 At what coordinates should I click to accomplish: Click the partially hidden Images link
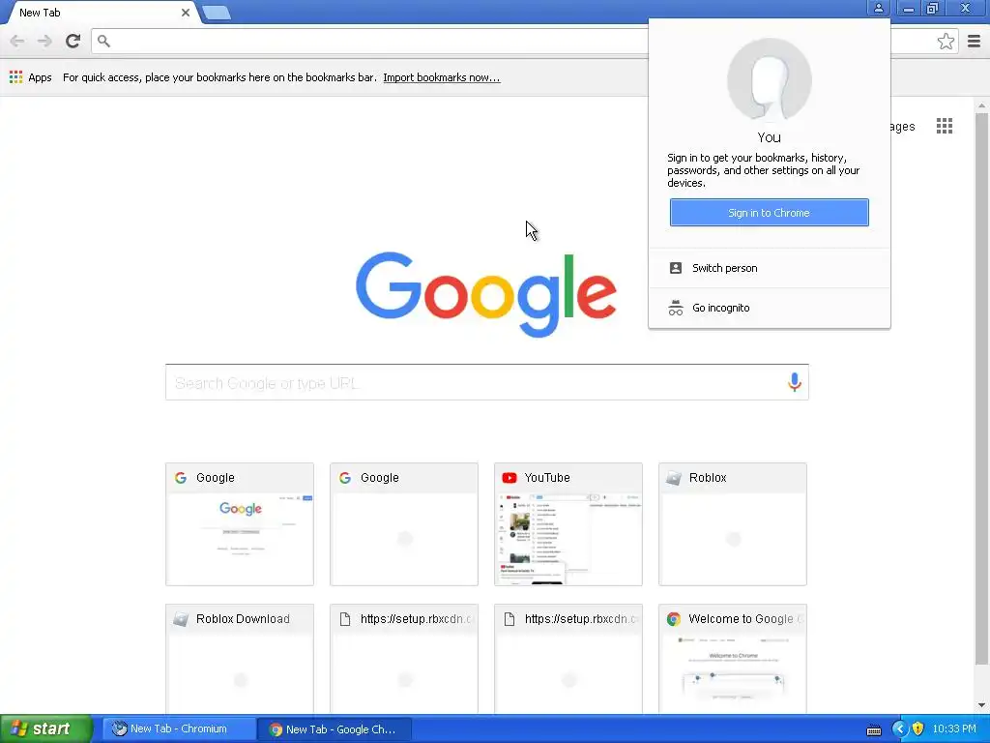[903, 127]
